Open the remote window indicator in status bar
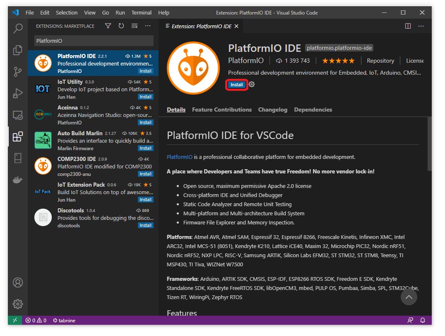 (15, 320)
